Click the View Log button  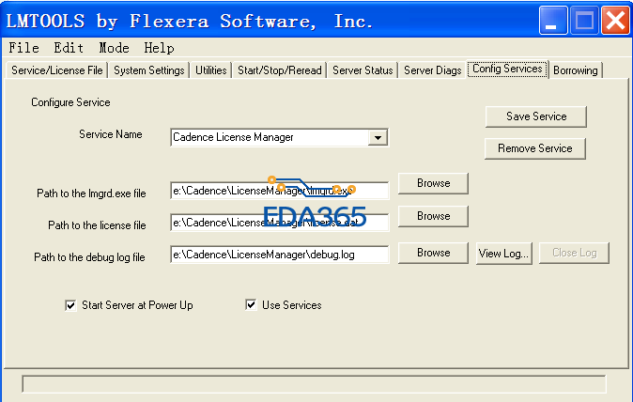pyautogui.click(x=503, y=253)
